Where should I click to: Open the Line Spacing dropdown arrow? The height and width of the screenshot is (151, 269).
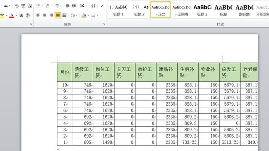(76, 15)
